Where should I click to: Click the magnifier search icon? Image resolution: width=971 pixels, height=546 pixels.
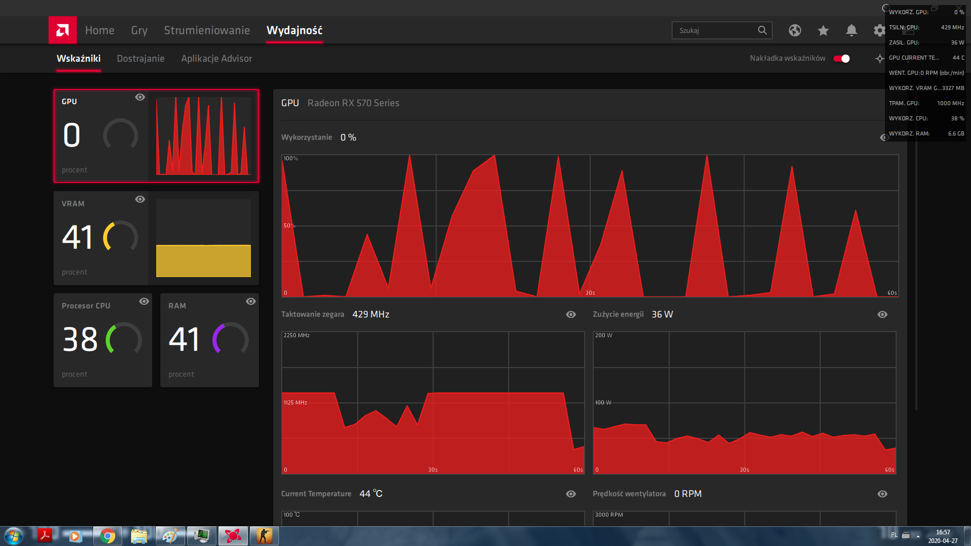pos(762,30)
